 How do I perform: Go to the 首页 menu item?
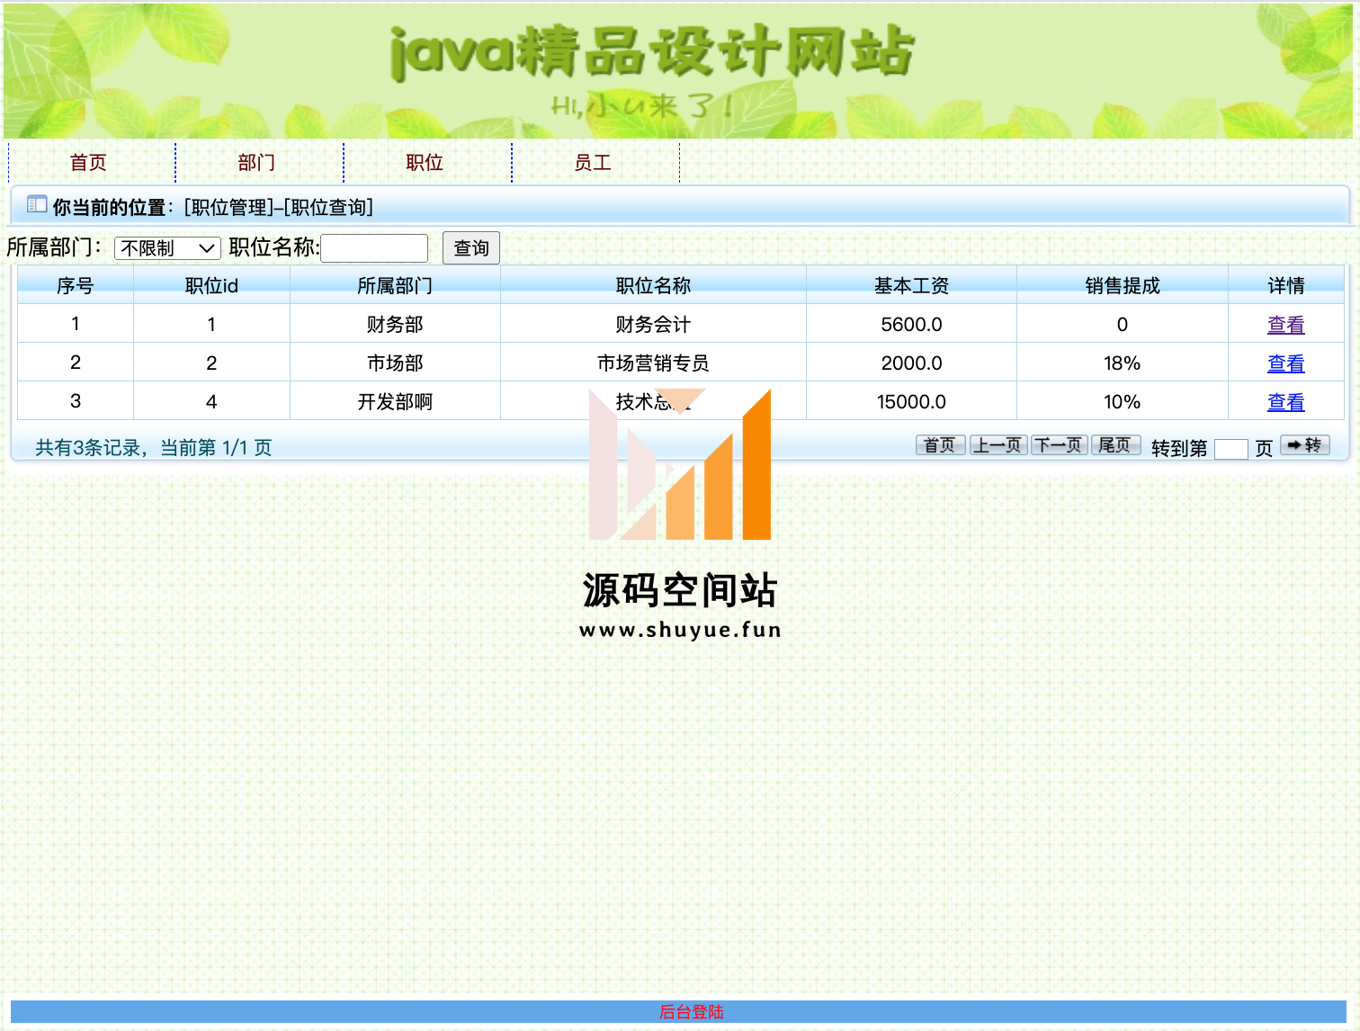click(88, 163)
